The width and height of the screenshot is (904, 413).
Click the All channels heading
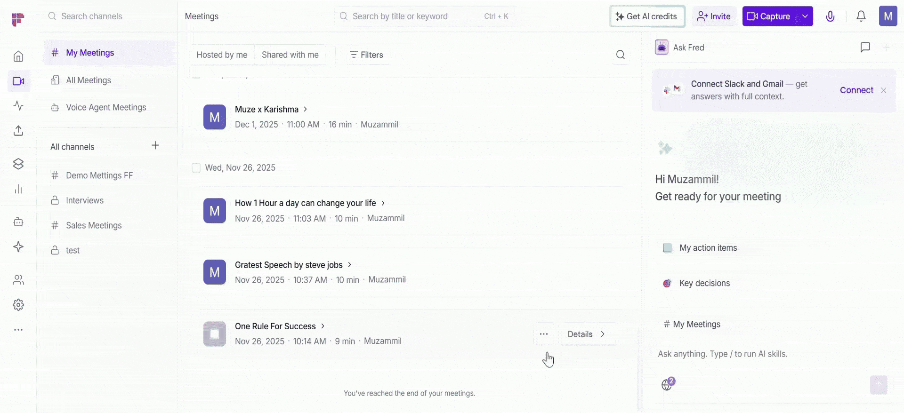73,147
